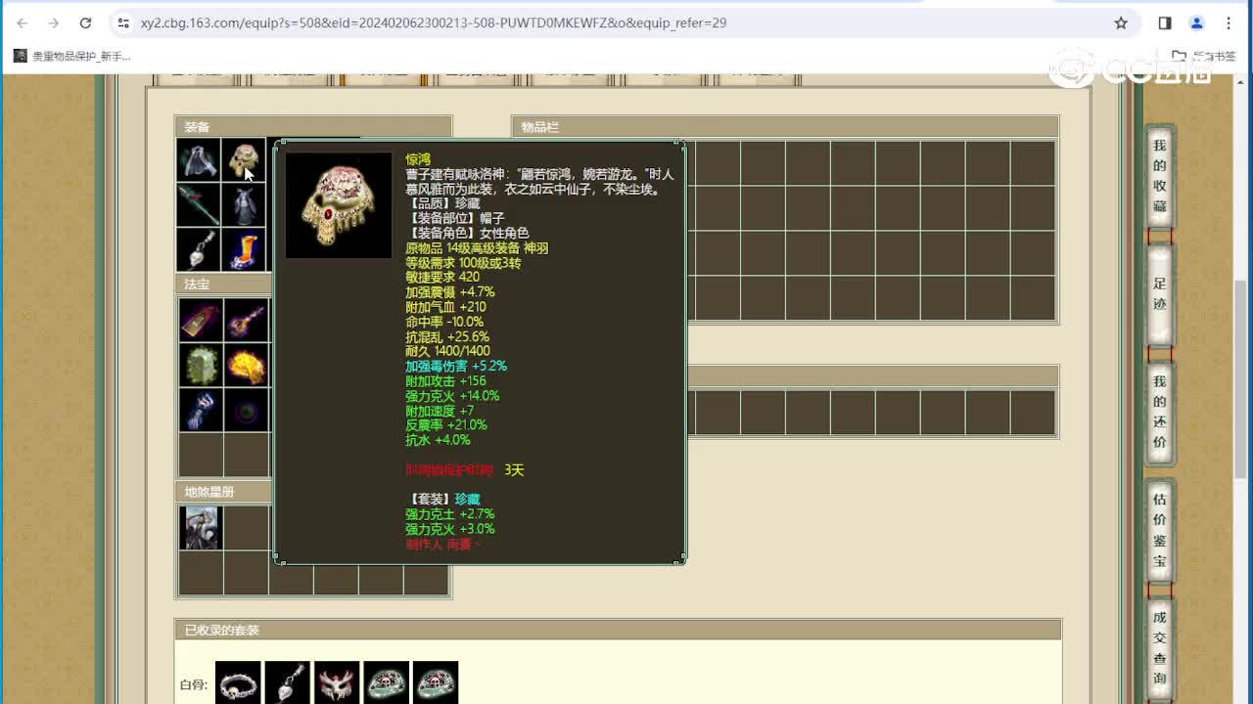This screenshot has width=1253, height=704.
Task: Open the warrior portrait in 地煞星册
Action: [x=201, y=528]
